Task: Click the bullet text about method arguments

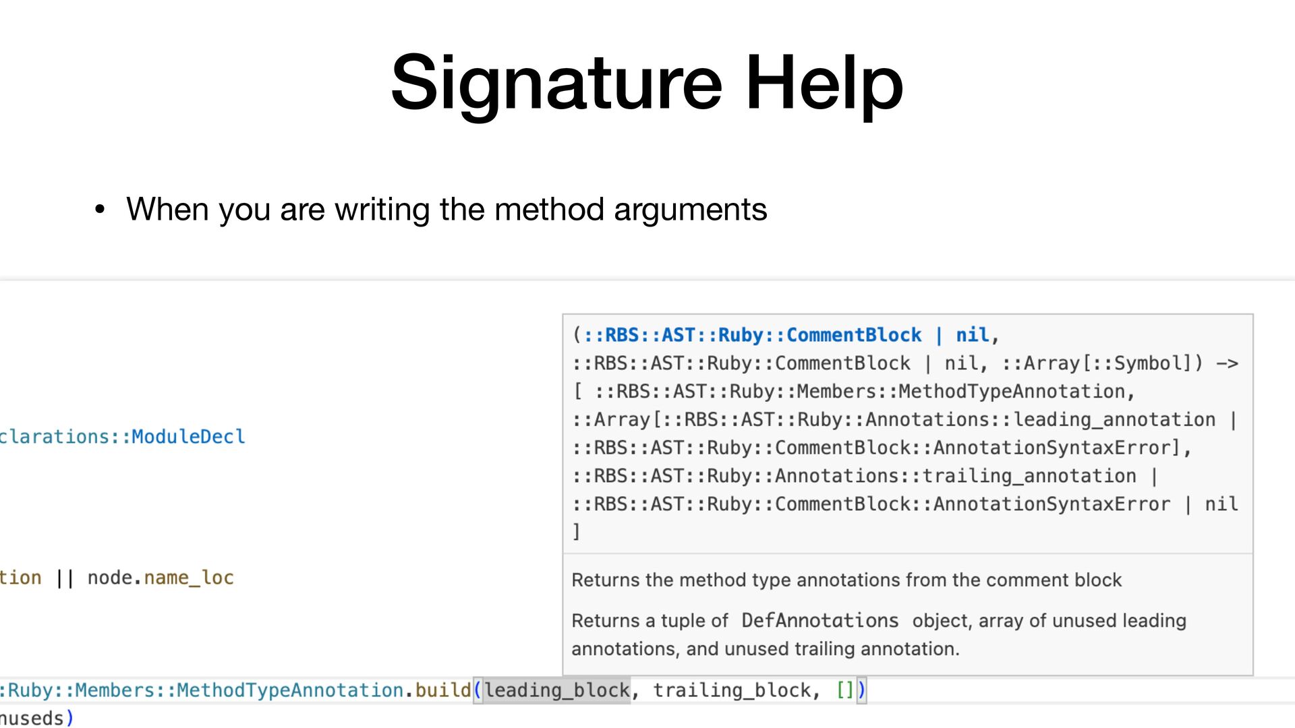Action: (446, 209)
